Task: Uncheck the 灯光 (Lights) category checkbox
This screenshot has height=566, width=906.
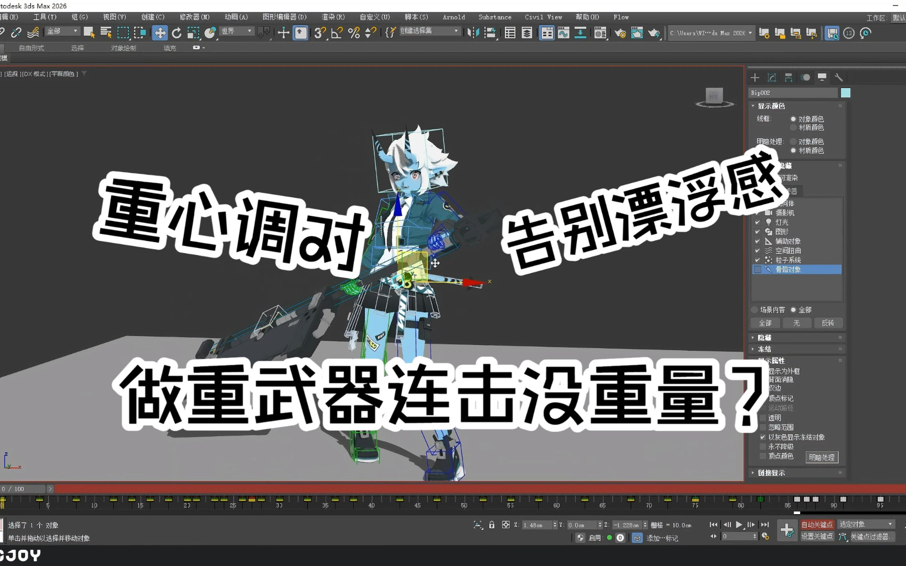Action: pos(758,222)
